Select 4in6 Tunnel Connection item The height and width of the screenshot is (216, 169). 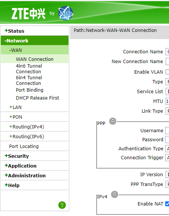pos(29,69)
